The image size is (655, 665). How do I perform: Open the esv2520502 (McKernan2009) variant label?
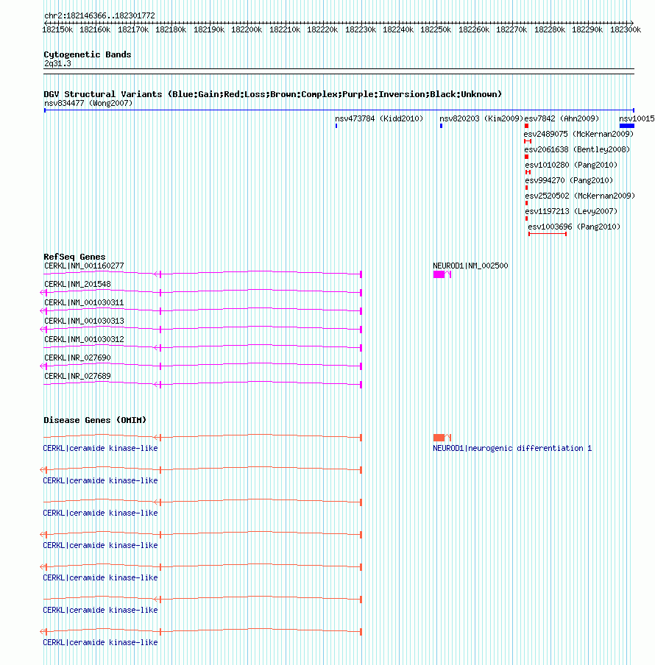click(580, 196)
